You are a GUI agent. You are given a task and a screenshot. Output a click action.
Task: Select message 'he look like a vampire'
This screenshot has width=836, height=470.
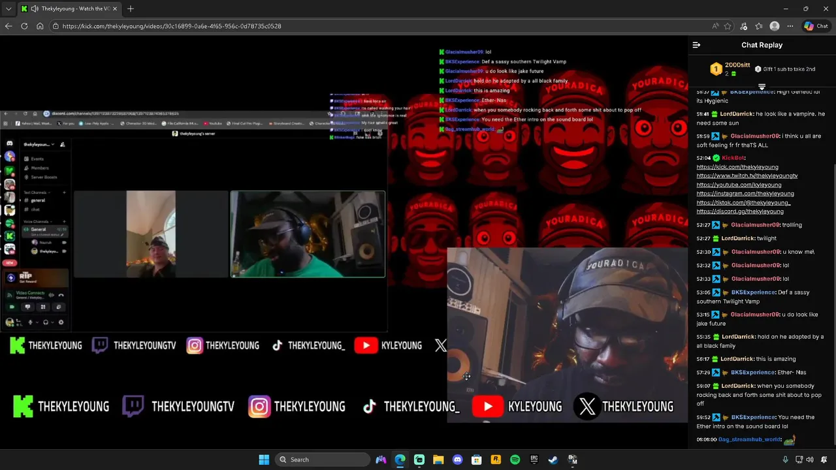coord(760,118)
